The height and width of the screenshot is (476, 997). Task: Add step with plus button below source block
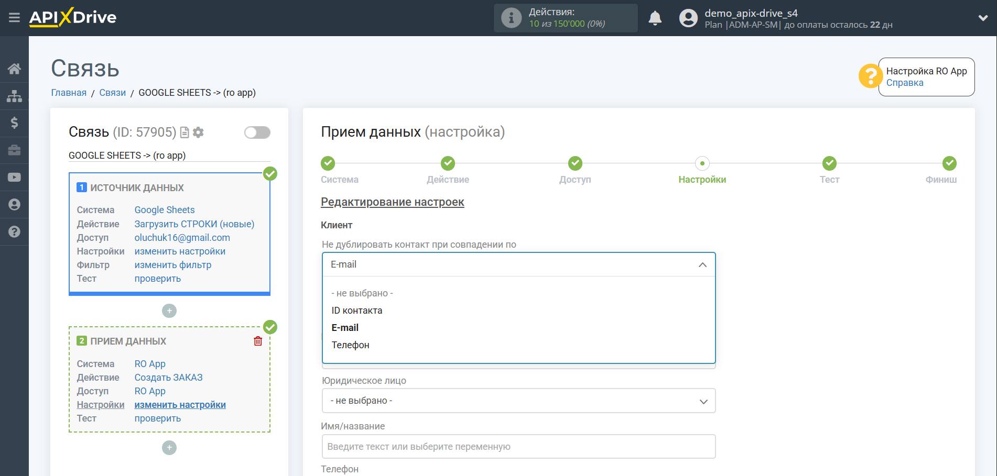(169, 311)
